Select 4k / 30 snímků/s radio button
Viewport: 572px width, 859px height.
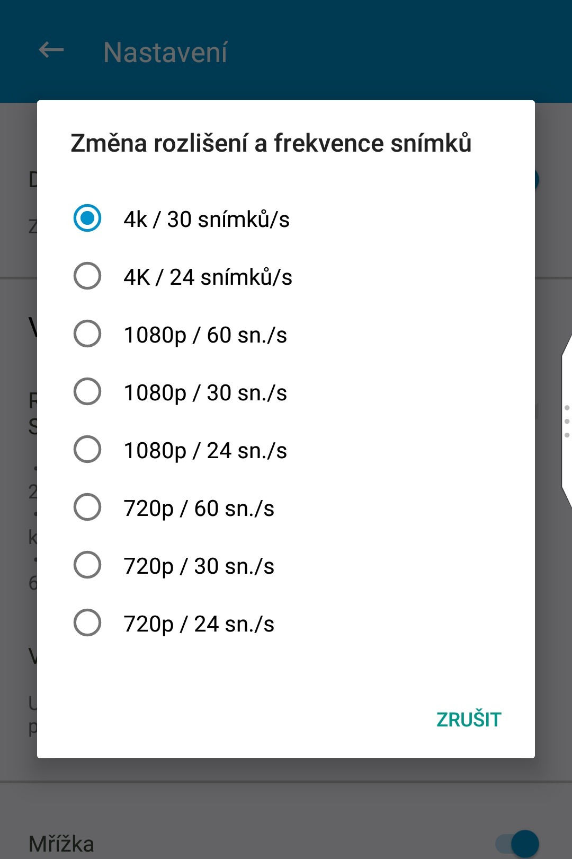tap(87, 218)
